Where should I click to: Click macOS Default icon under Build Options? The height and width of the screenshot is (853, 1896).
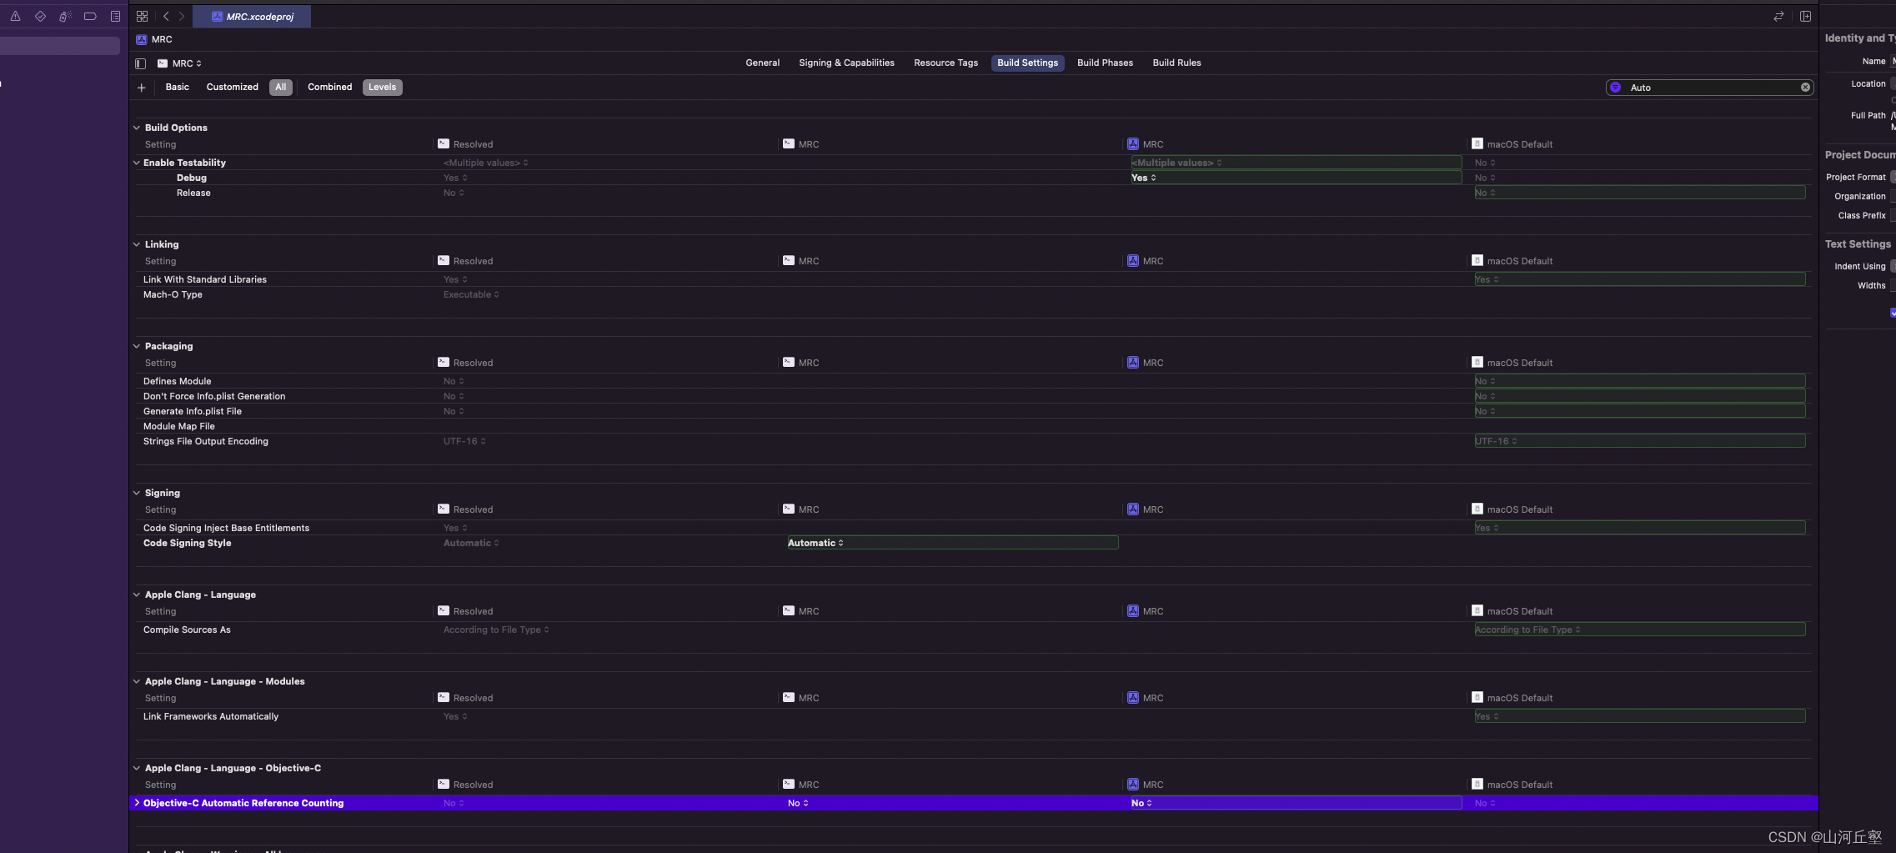coord(1477,143)
